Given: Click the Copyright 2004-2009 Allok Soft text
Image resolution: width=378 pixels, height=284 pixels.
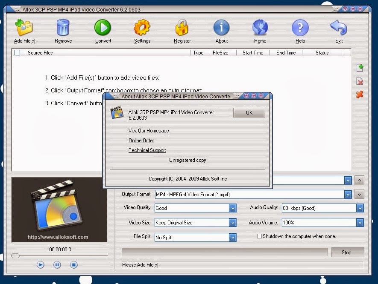Looking at the screenshot, I should [188, 179].
